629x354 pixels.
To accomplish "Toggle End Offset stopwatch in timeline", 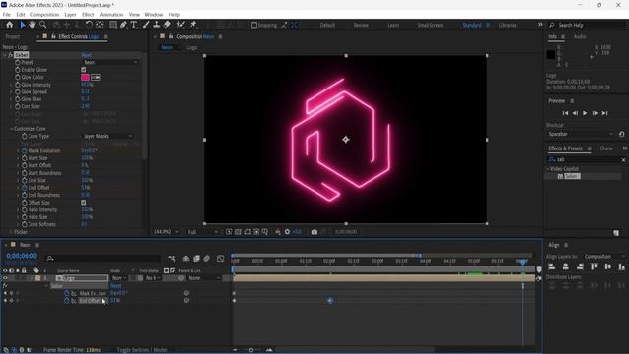I will click(67, 300).
